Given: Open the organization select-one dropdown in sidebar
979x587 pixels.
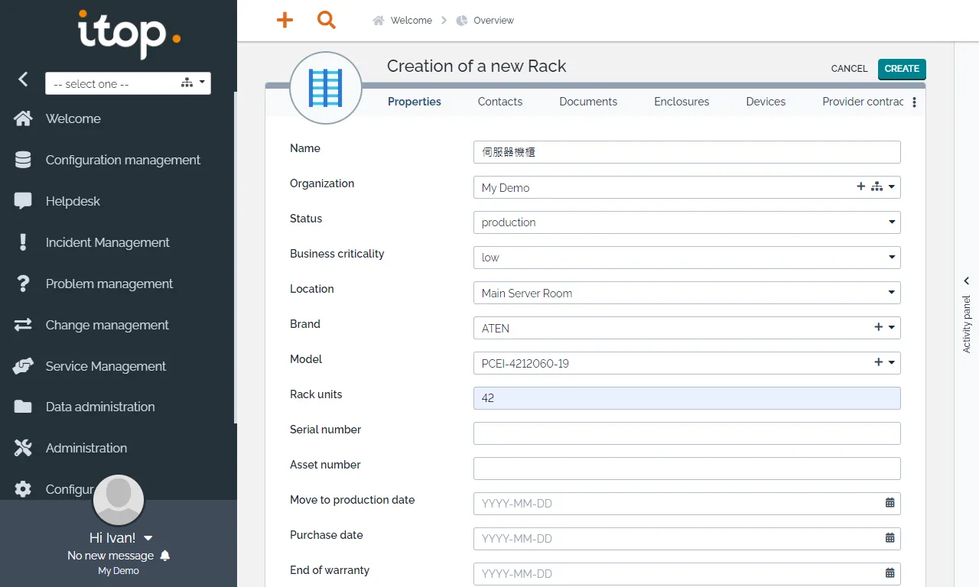Looking at the screenshot, I should pos(128,83).
